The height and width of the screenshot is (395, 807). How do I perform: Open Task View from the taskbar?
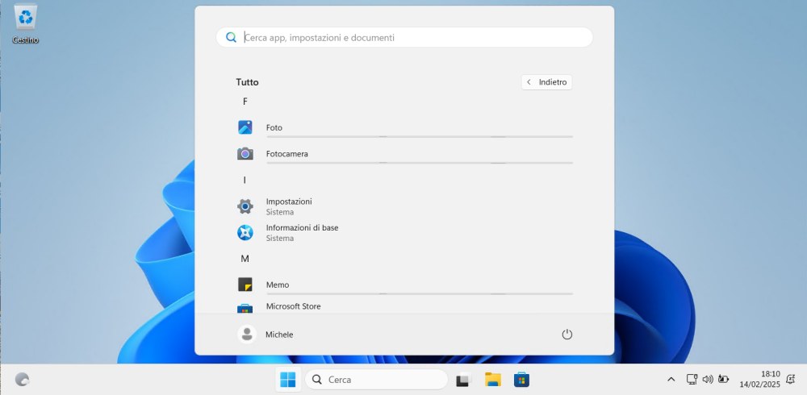[463, 380]
